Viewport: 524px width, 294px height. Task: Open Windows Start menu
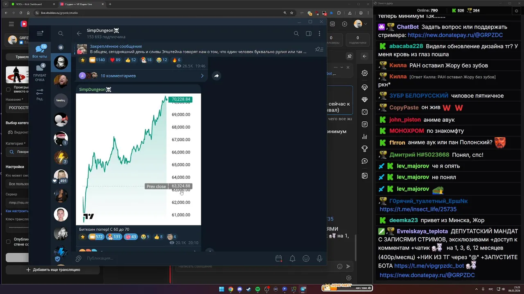(221, 289)
